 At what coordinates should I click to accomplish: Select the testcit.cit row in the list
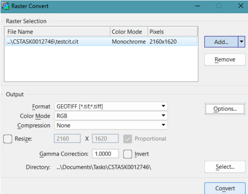[x=101, y=42]
